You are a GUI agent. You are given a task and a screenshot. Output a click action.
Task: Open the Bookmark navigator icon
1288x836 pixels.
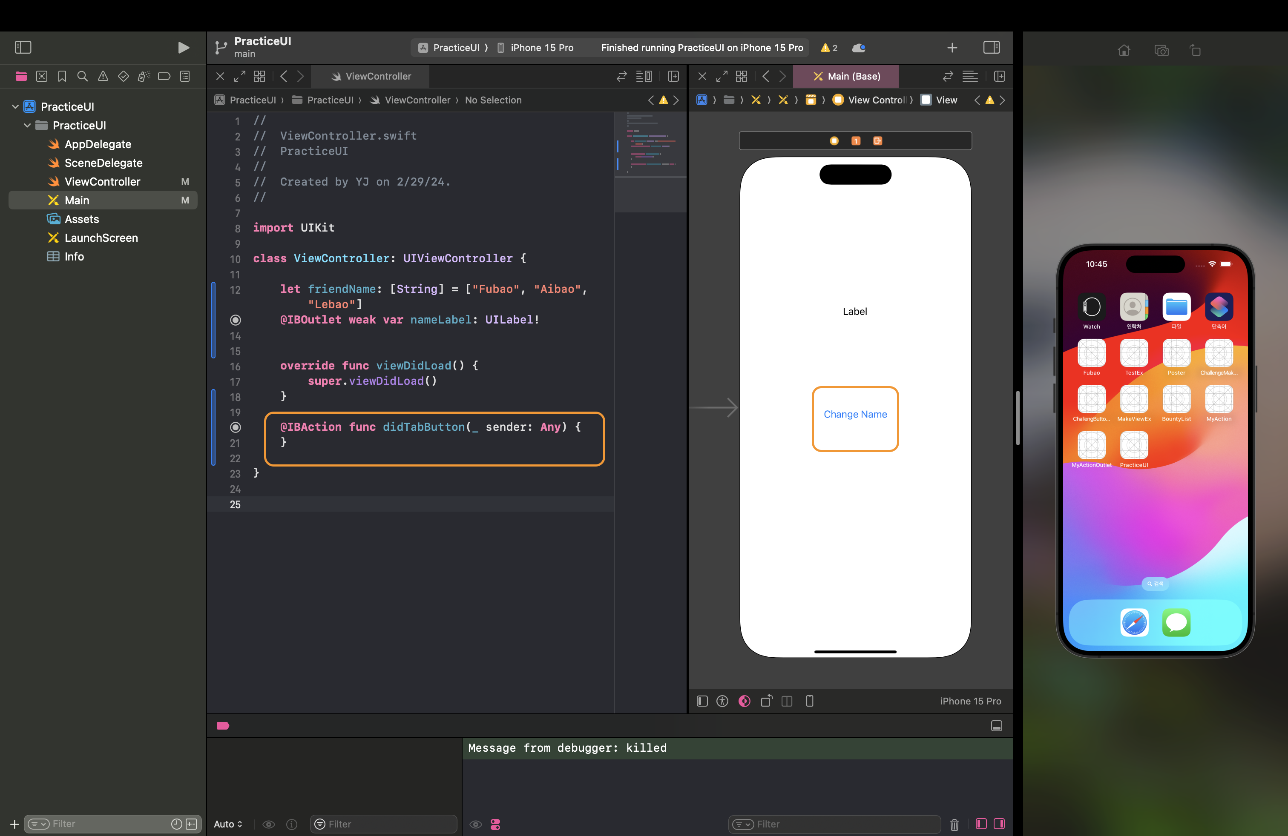tap(62, 76)
